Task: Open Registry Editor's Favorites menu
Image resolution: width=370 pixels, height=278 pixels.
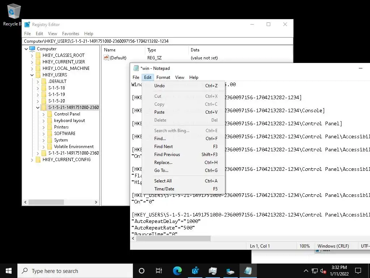Action: click(x=70, y=34)
